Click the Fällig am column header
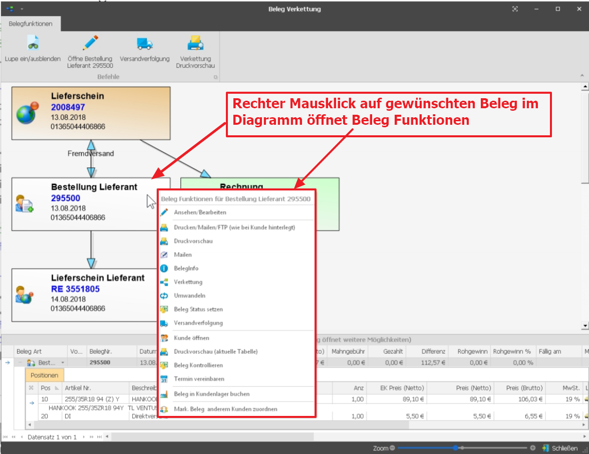The height and width of the screenshot is (454, 589). (x=559, y=351)
